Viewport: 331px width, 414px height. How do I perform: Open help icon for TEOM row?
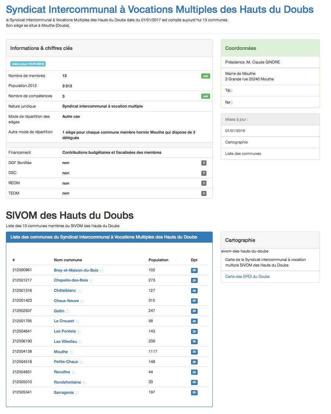point(204,193)
